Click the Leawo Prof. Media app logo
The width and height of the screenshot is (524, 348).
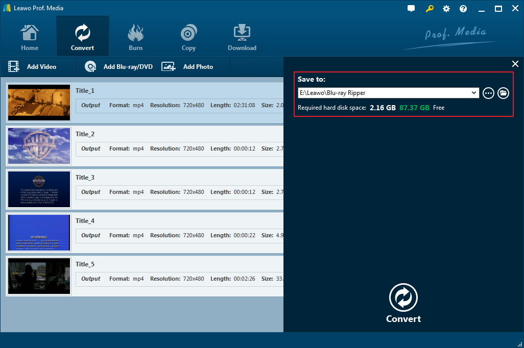tap(7, 8)
